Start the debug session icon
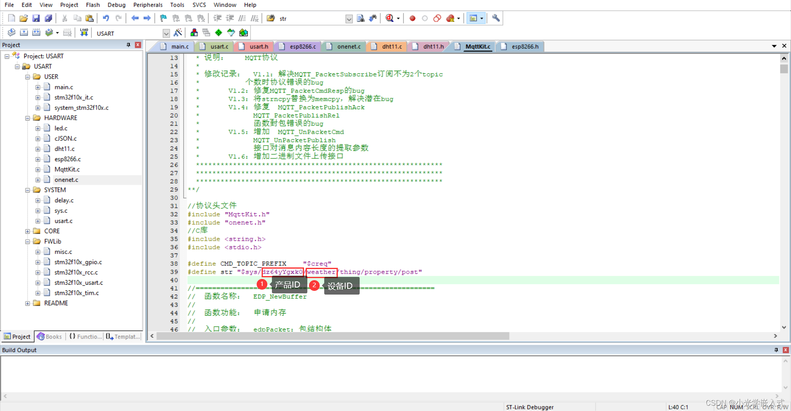 tap(389, 18)
